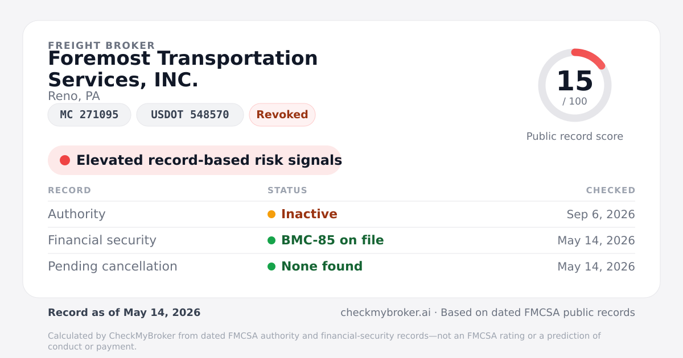
Task: Click the Revoked status badge
Action: point(282,115)
